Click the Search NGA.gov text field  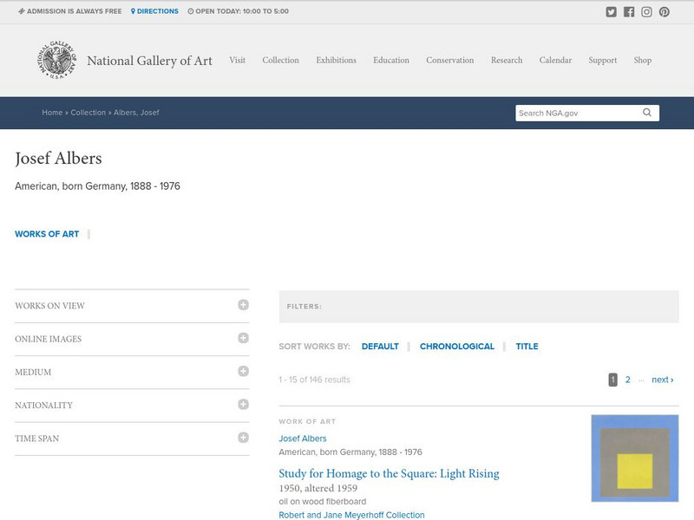[x=577, y=113]
